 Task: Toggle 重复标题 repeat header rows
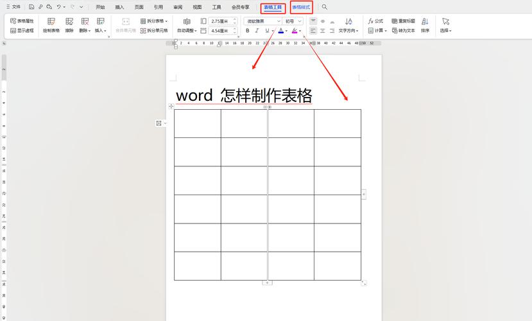(x=404, y=21)
